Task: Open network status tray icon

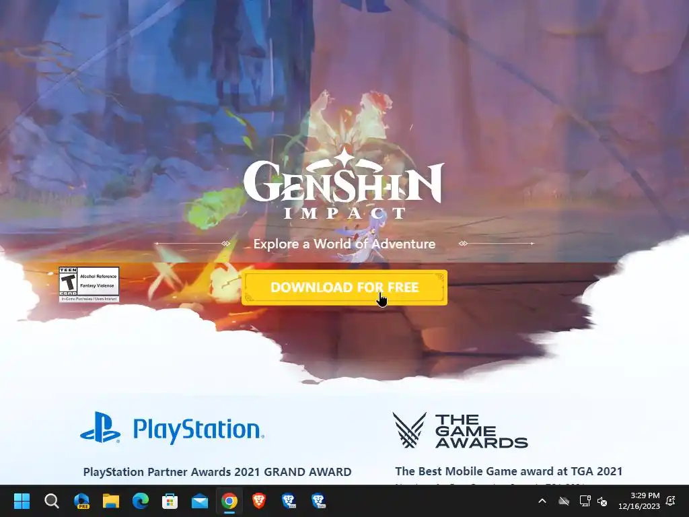Action: point(585,501)
